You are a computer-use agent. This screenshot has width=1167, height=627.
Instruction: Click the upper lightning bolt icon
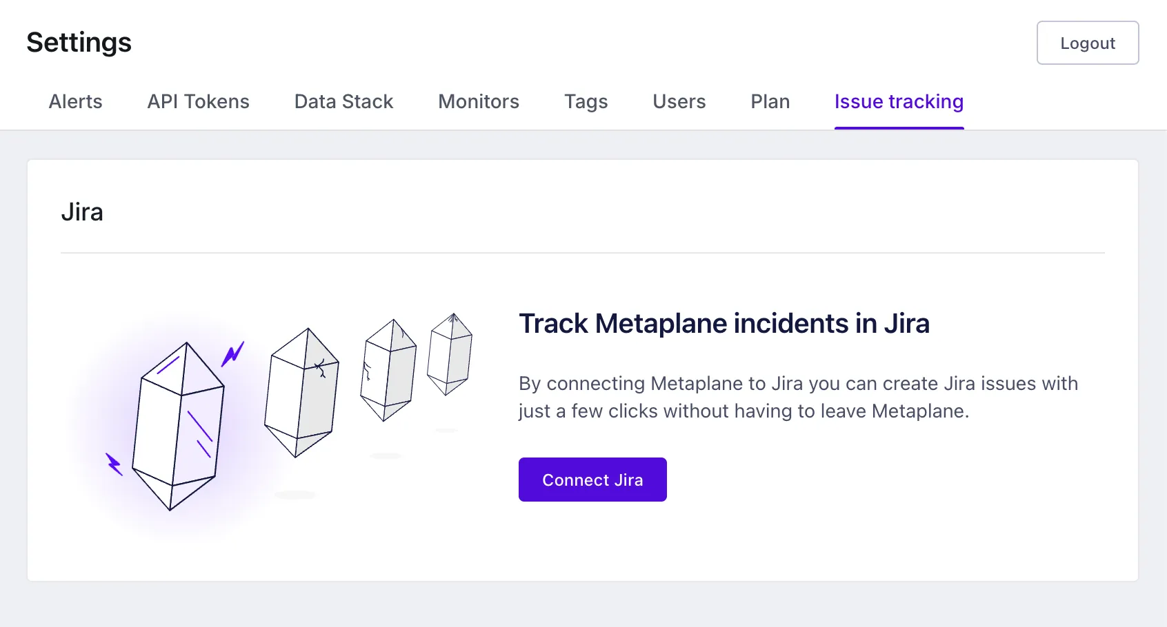233,356
